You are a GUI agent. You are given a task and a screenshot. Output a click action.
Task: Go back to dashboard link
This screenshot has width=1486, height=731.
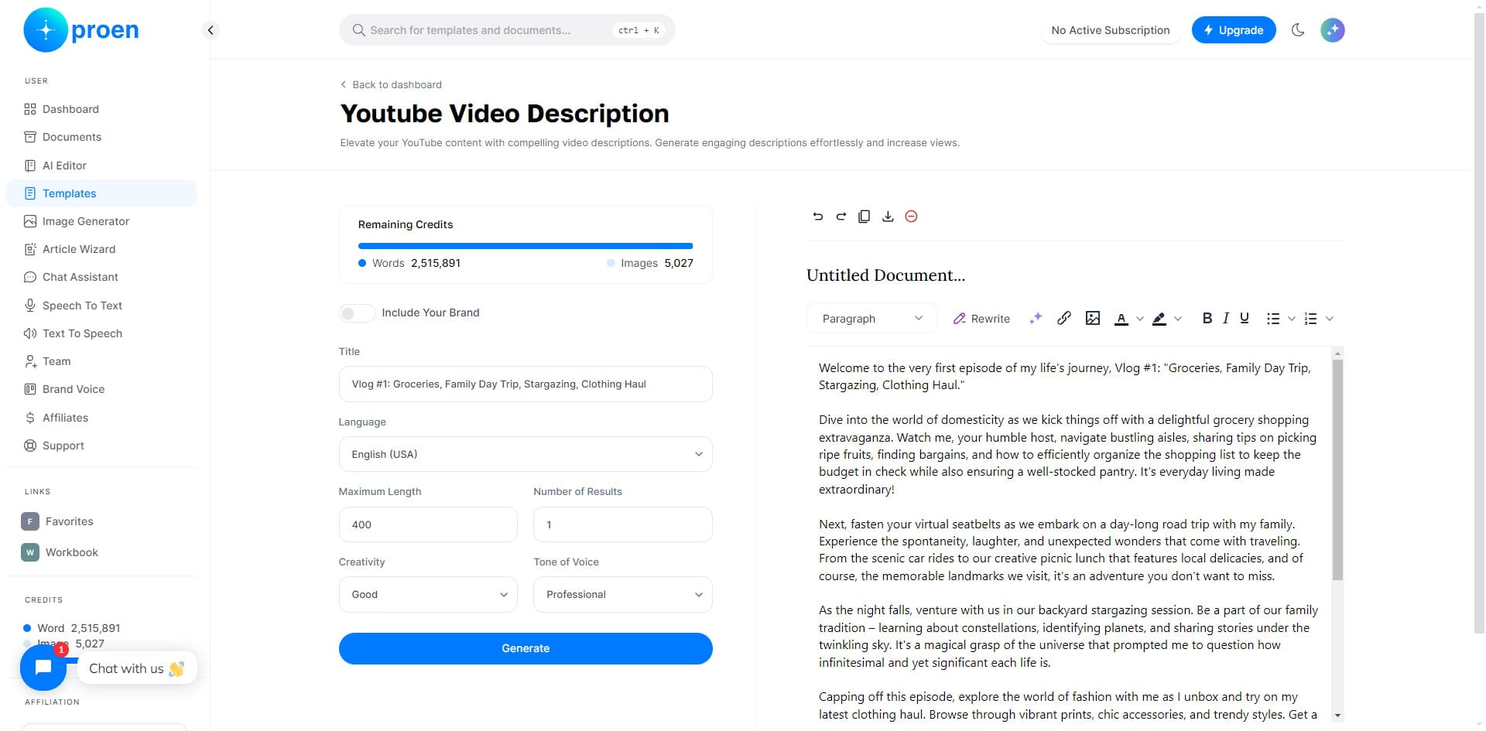(391, 84)
